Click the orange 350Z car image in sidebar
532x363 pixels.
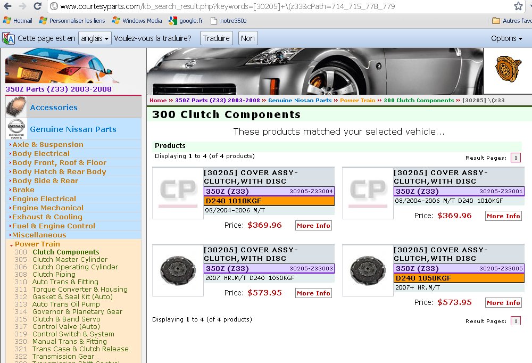(62, 66)
